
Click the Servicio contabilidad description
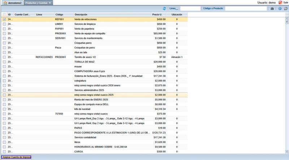pos(85,137)
